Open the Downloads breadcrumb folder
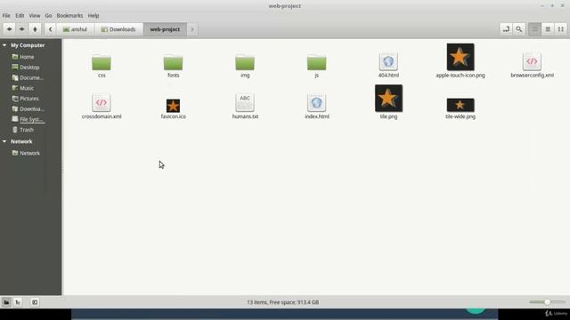Image resolution: width=570 pixels, height=320 pixels. (x=118, y=29)
